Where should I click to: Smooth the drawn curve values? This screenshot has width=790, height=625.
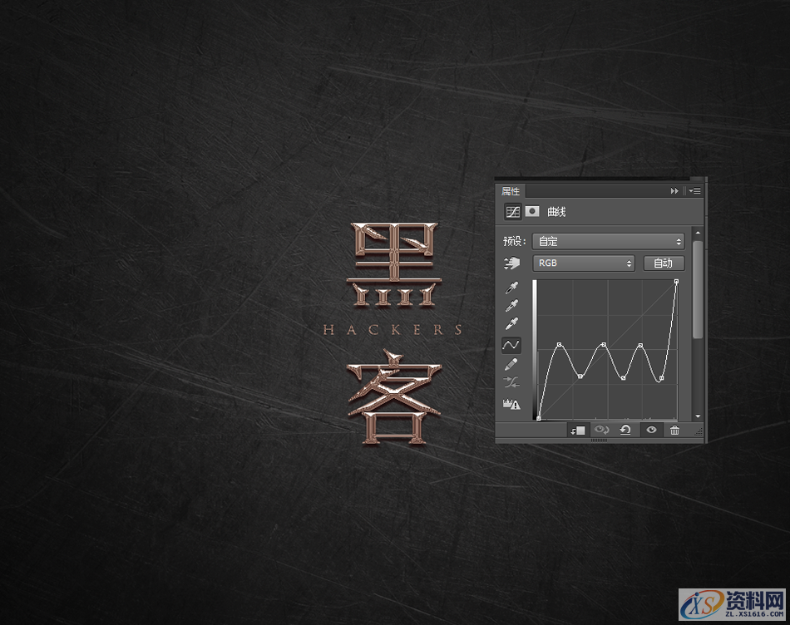click(x=512, y=383)
